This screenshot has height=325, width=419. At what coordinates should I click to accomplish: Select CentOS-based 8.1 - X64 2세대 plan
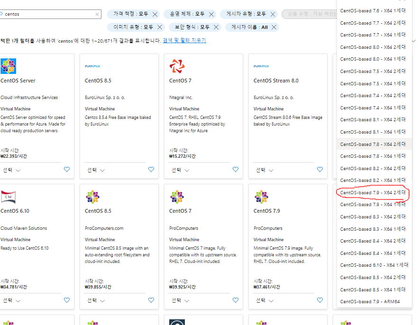coord(373,120)
